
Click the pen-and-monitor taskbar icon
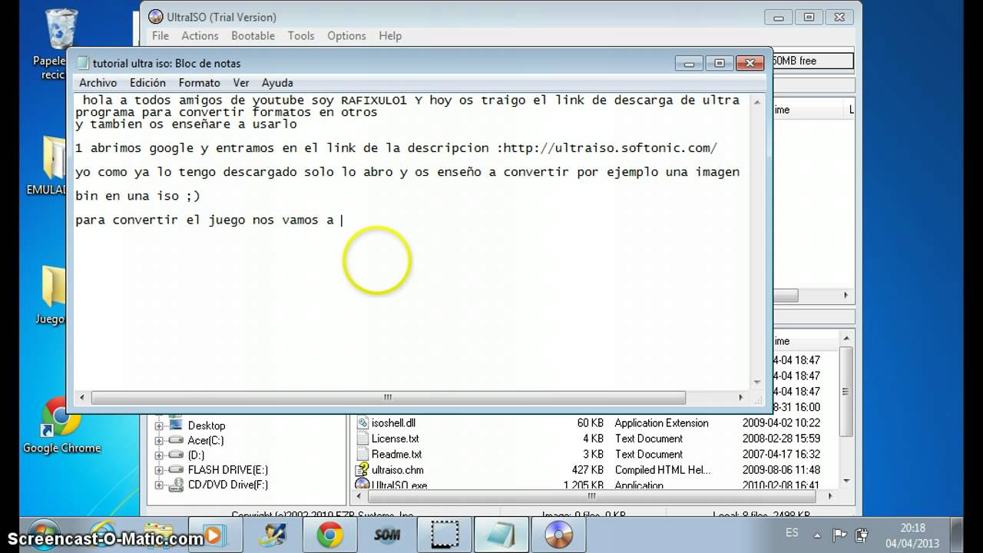click(273, 535)
